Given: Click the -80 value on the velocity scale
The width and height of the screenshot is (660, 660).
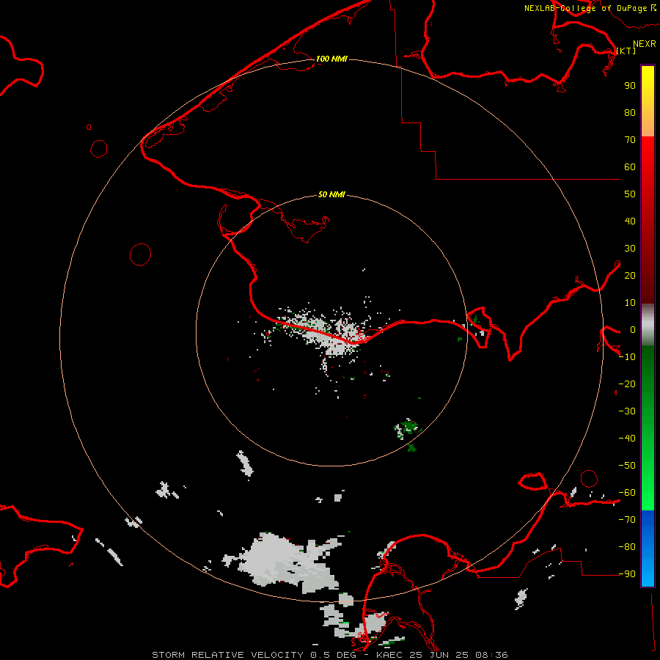Looking at the screenshot, I should click(x=627, y=547).
